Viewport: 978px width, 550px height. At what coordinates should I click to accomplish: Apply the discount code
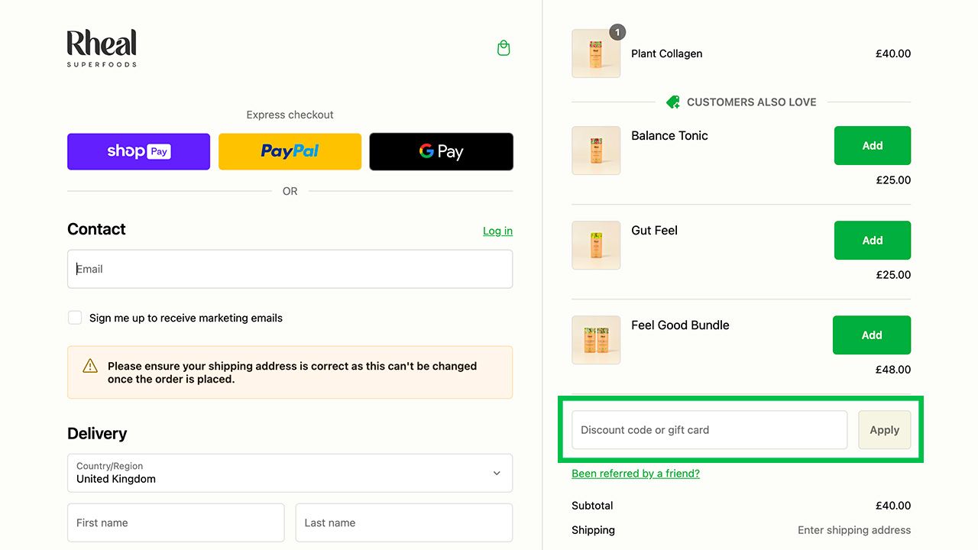(x=884, y=430)
